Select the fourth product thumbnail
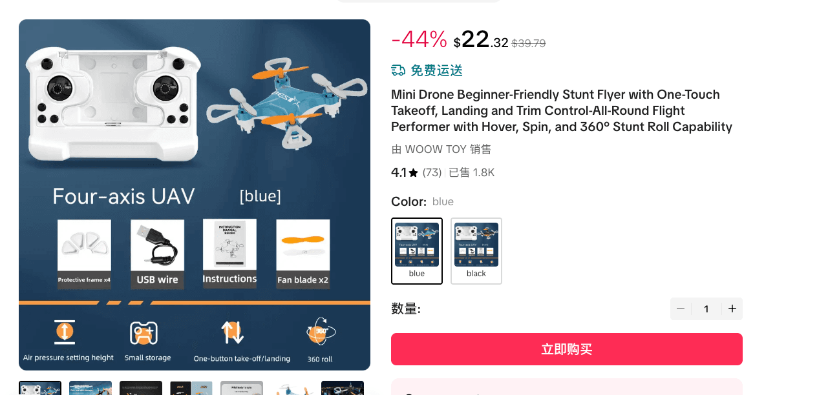Image resolution: width=839 pixels, height=395 pixels. (191, 388)
